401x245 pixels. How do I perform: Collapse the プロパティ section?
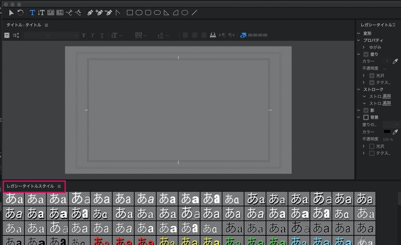tap(359, 40)
